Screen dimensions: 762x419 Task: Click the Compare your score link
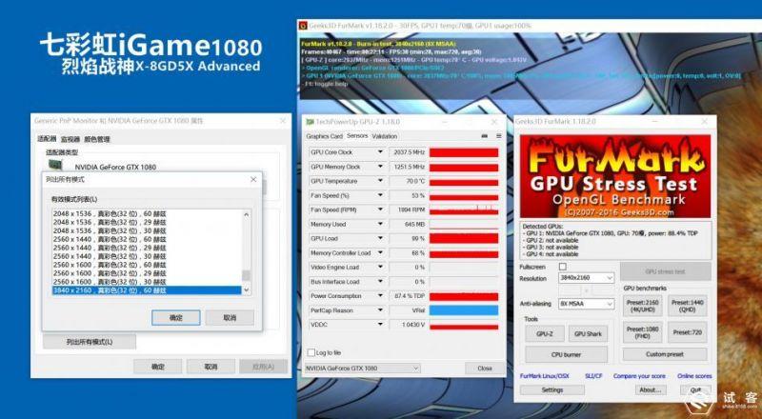coord(639,376)
